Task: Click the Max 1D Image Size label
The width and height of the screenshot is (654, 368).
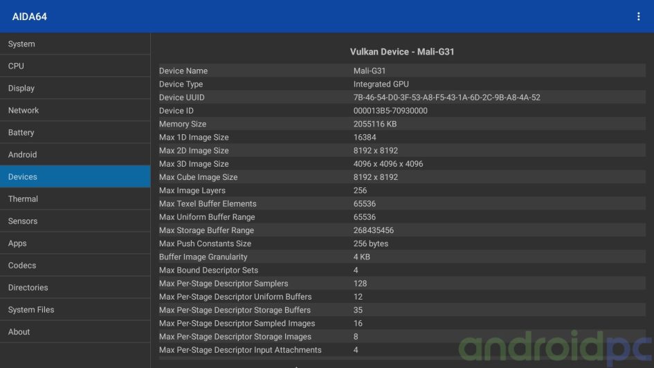Action: click(x=194, y=138)
